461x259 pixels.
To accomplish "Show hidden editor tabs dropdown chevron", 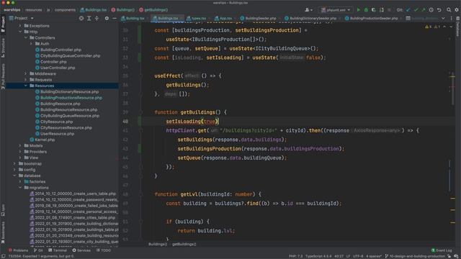I will coord(443,18).
